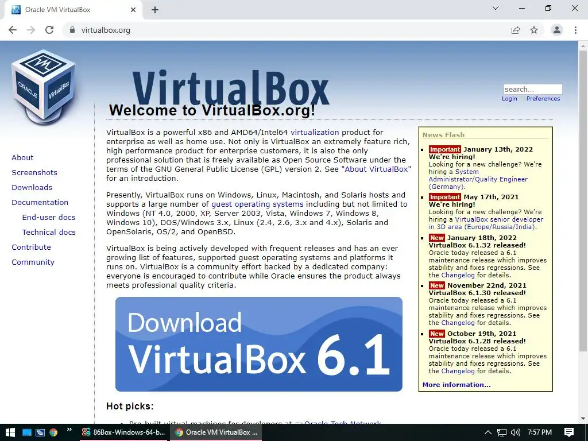Image resolution: width=588 pixels, height=441 pixels.
Task: Open the notification action center
Action: click(569, 432)
